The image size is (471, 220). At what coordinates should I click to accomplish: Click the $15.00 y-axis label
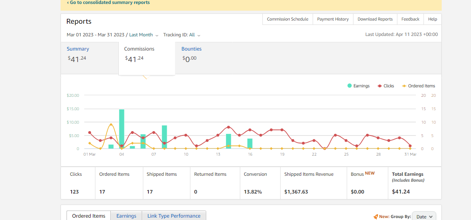point(73,109)
